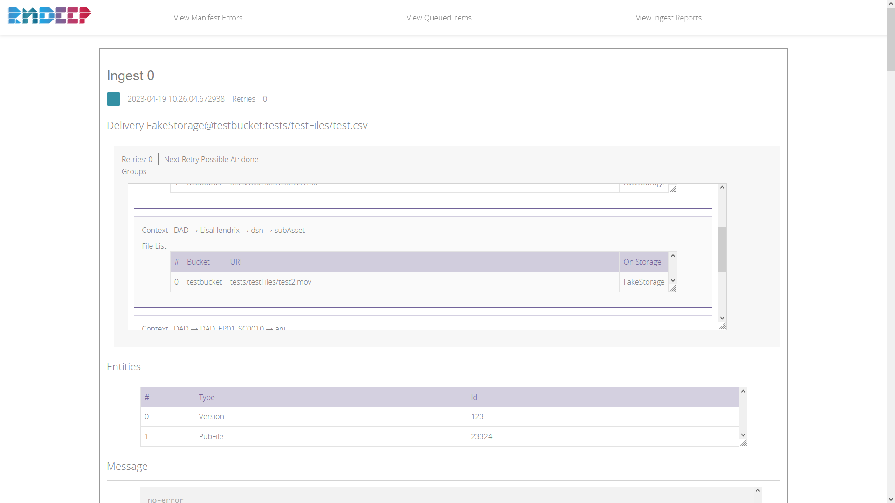The image size is (895, 503).
Task: Click down arrow of test2.mov file list
Action: point(673,280)
